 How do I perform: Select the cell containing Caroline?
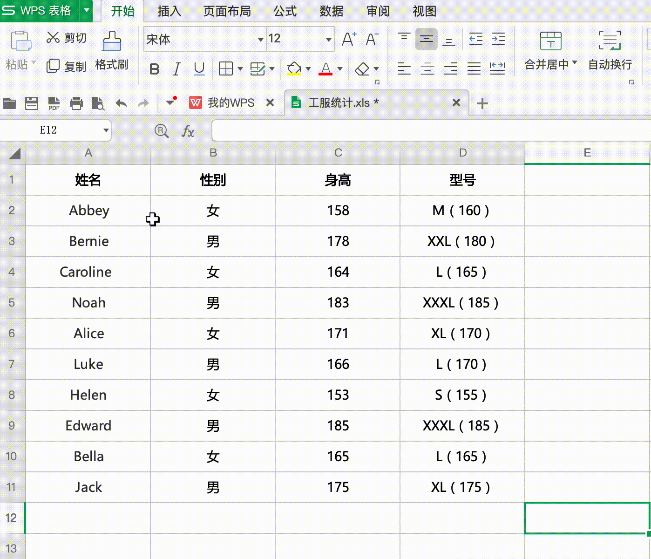(x=88, y=272)
